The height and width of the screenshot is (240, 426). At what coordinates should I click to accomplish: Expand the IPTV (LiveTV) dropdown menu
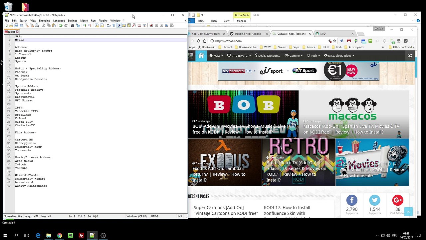(x=239, y=56)
